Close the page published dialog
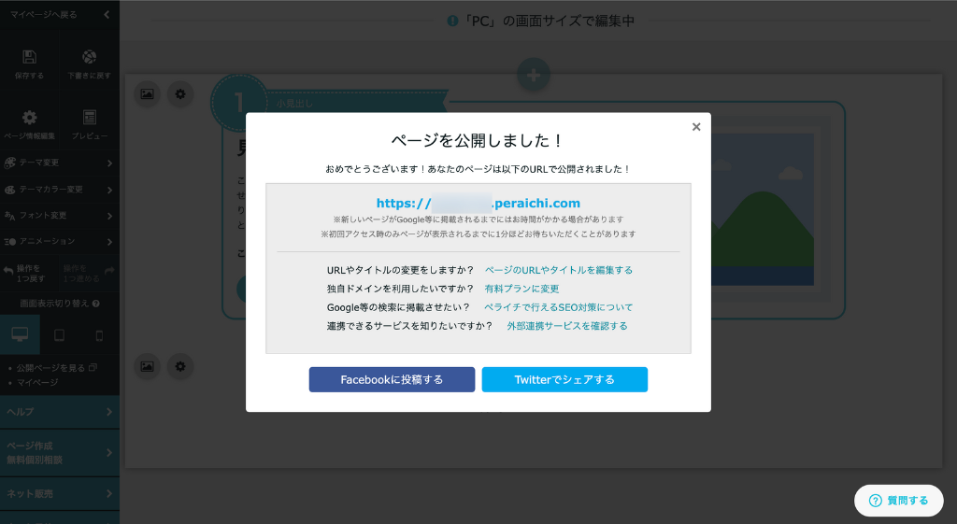This screenshot has height=524, width=957. point(695,127)
